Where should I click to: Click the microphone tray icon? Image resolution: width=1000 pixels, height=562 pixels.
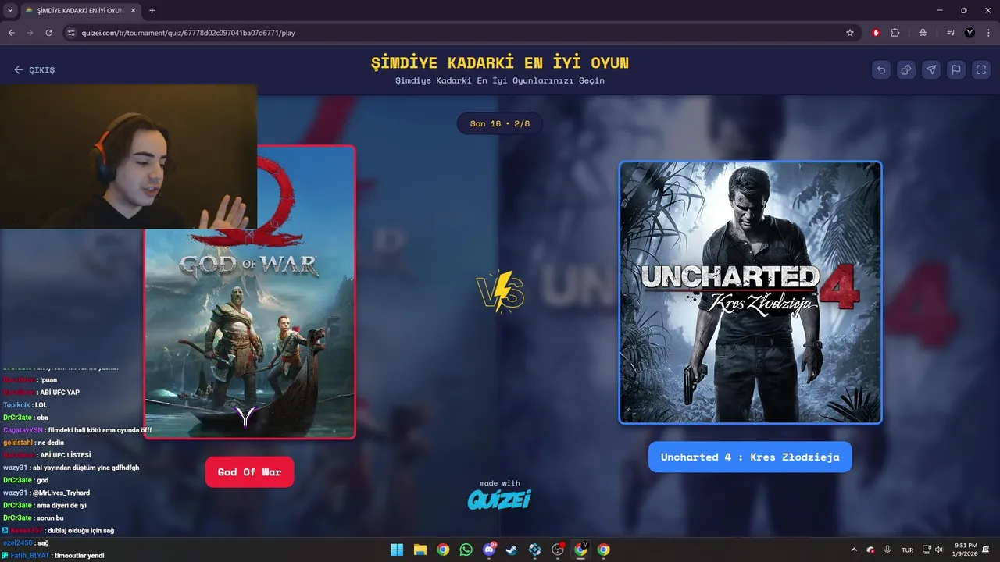[x=887, y=550]
